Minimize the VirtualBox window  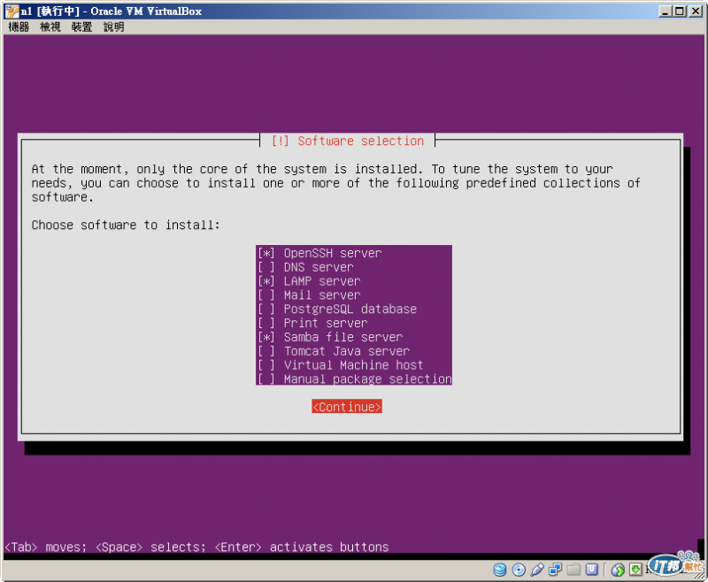tap(665, 11)
